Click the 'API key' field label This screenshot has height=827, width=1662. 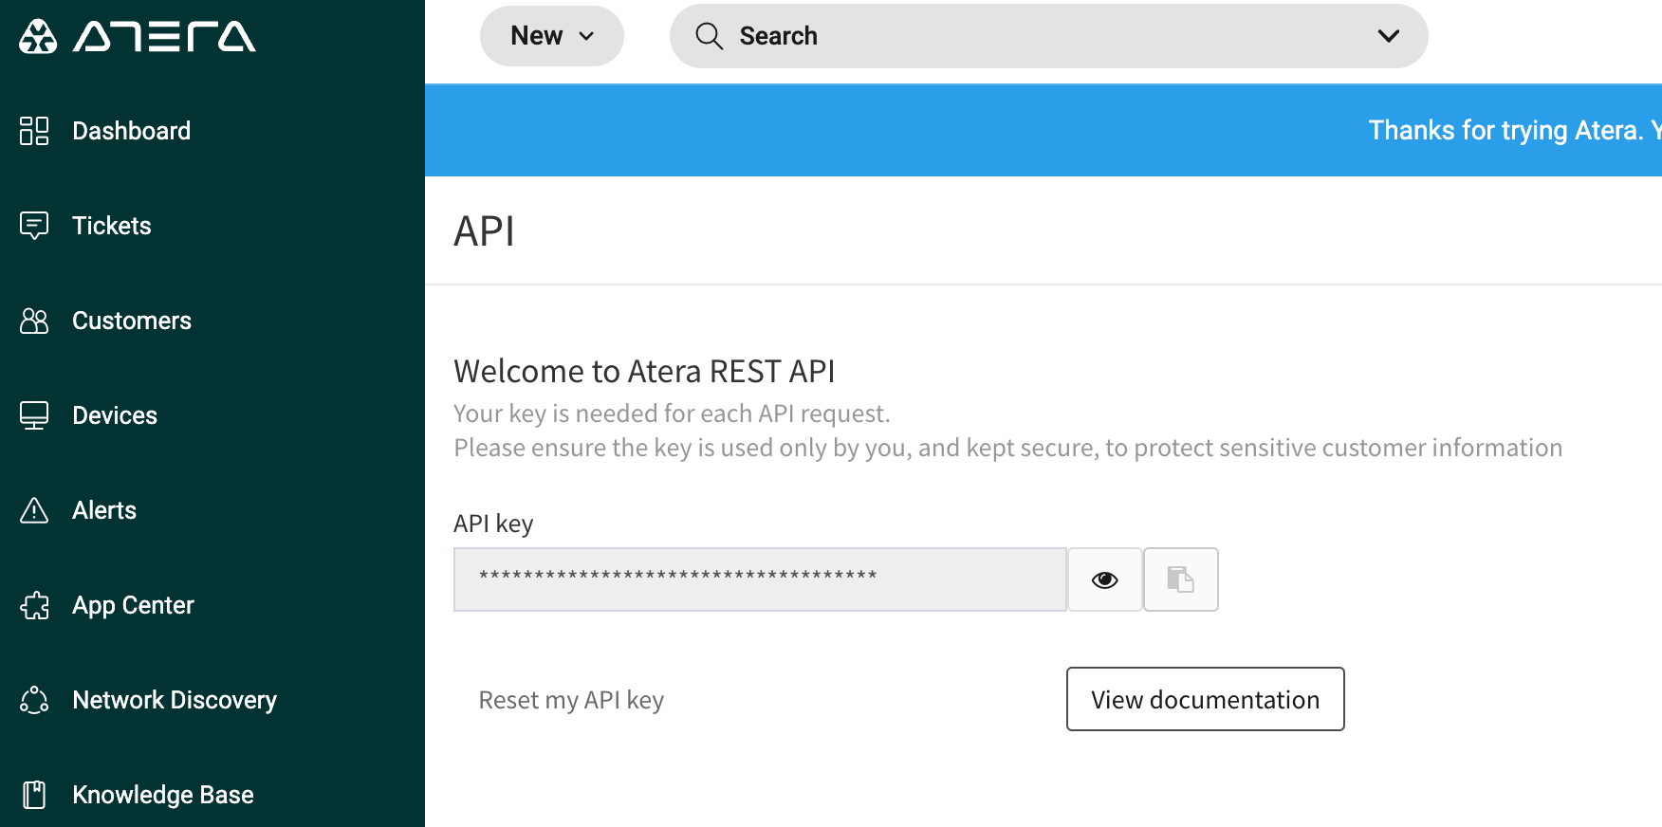[493, 524]
